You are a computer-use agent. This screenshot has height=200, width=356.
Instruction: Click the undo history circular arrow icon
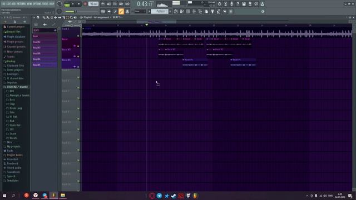click(x=219, y=4)
